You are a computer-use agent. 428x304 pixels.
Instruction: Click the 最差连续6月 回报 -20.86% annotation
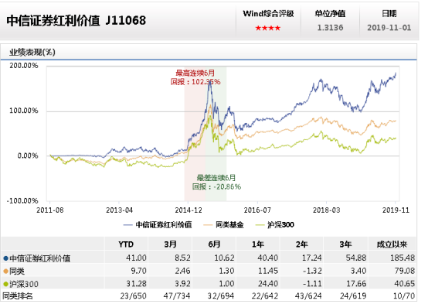point(216,183)
